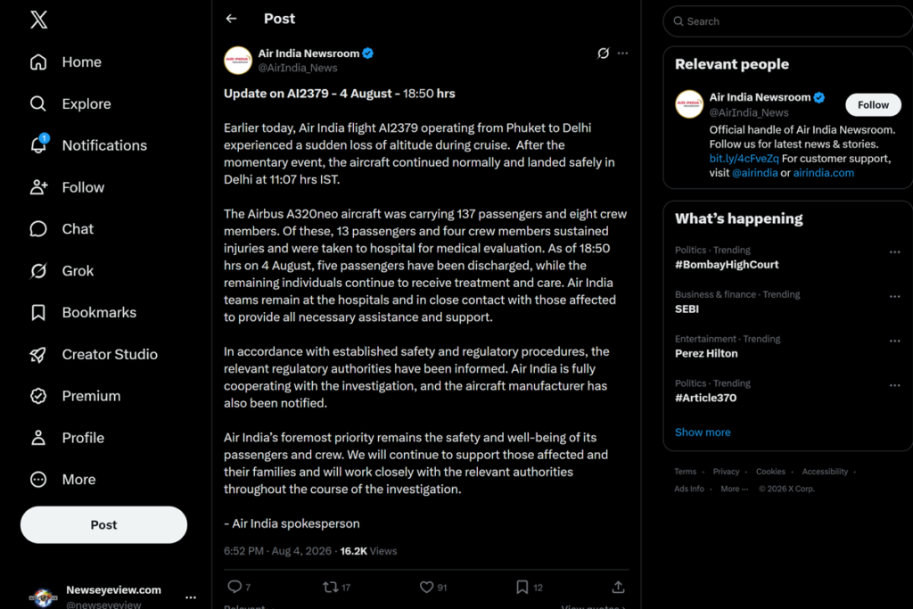Click the Search input field
Screen dimensions: 913x609
coord(788,21)
